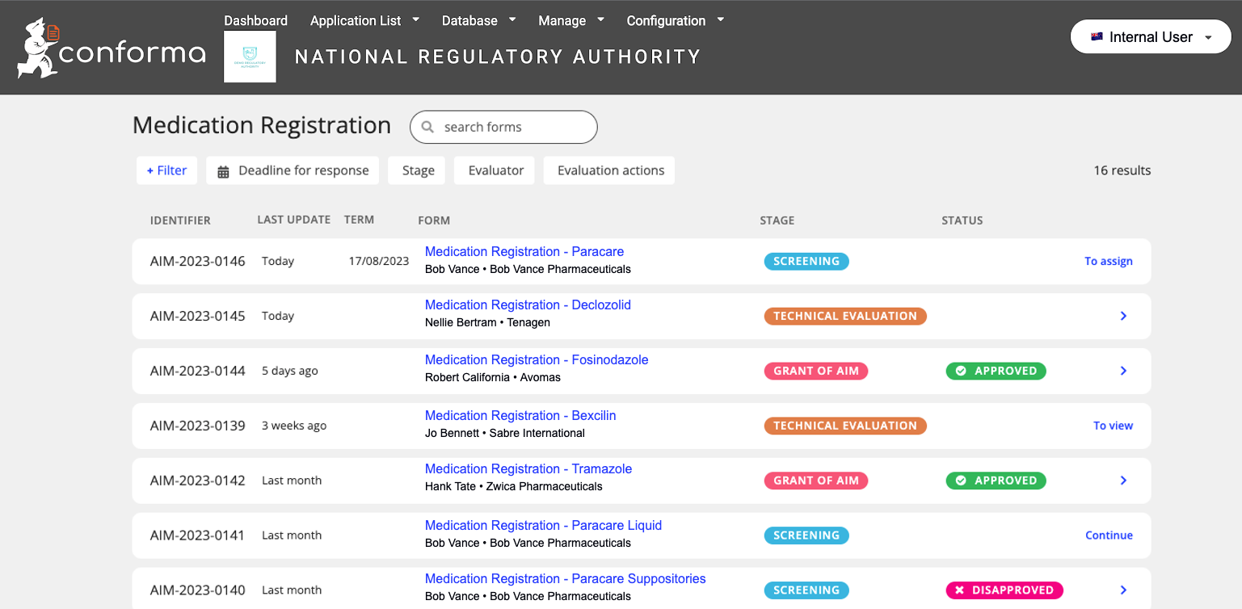Screen dimensions: 1242x609
Task: Open row arrow for Paracare Suppositories
Action: coord(1123,590)
